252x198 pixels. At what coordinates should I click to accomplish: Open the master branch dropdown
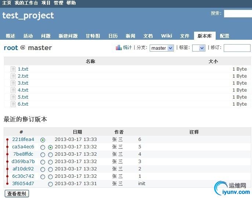point(161,48)
